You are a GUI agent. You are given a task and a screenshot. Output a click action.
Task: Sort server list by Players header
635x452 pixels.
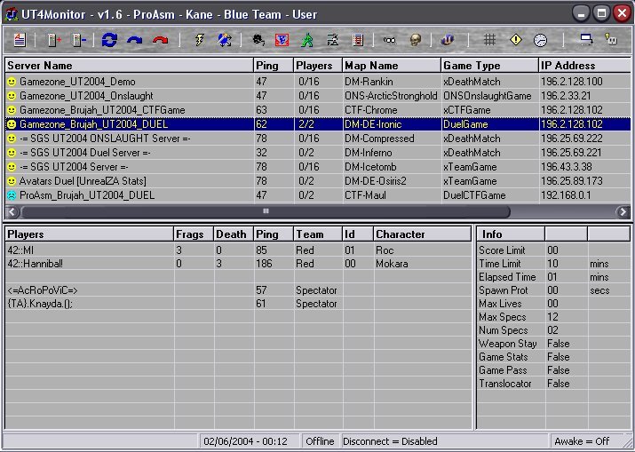318,66
